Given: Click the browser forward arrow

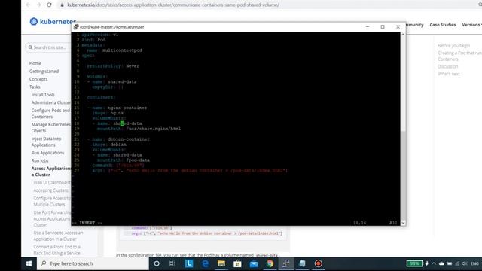Looking at the screenshot, I should coord(38,5).
